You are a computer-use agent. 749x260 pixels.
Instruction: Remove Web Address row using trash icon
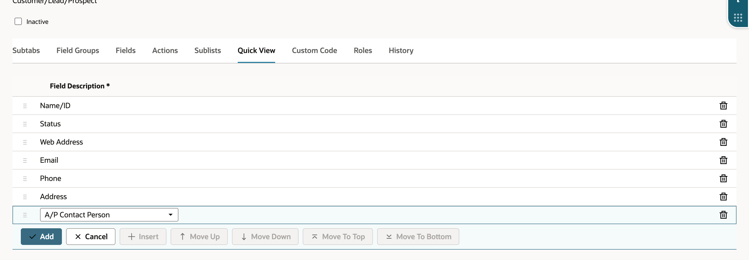click(x=723, y=142)
